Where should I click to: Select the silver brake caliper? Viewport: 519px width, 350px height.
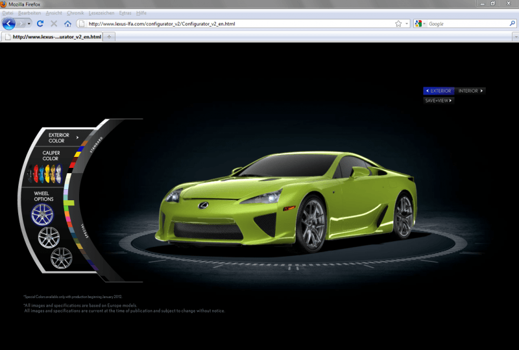58,174
